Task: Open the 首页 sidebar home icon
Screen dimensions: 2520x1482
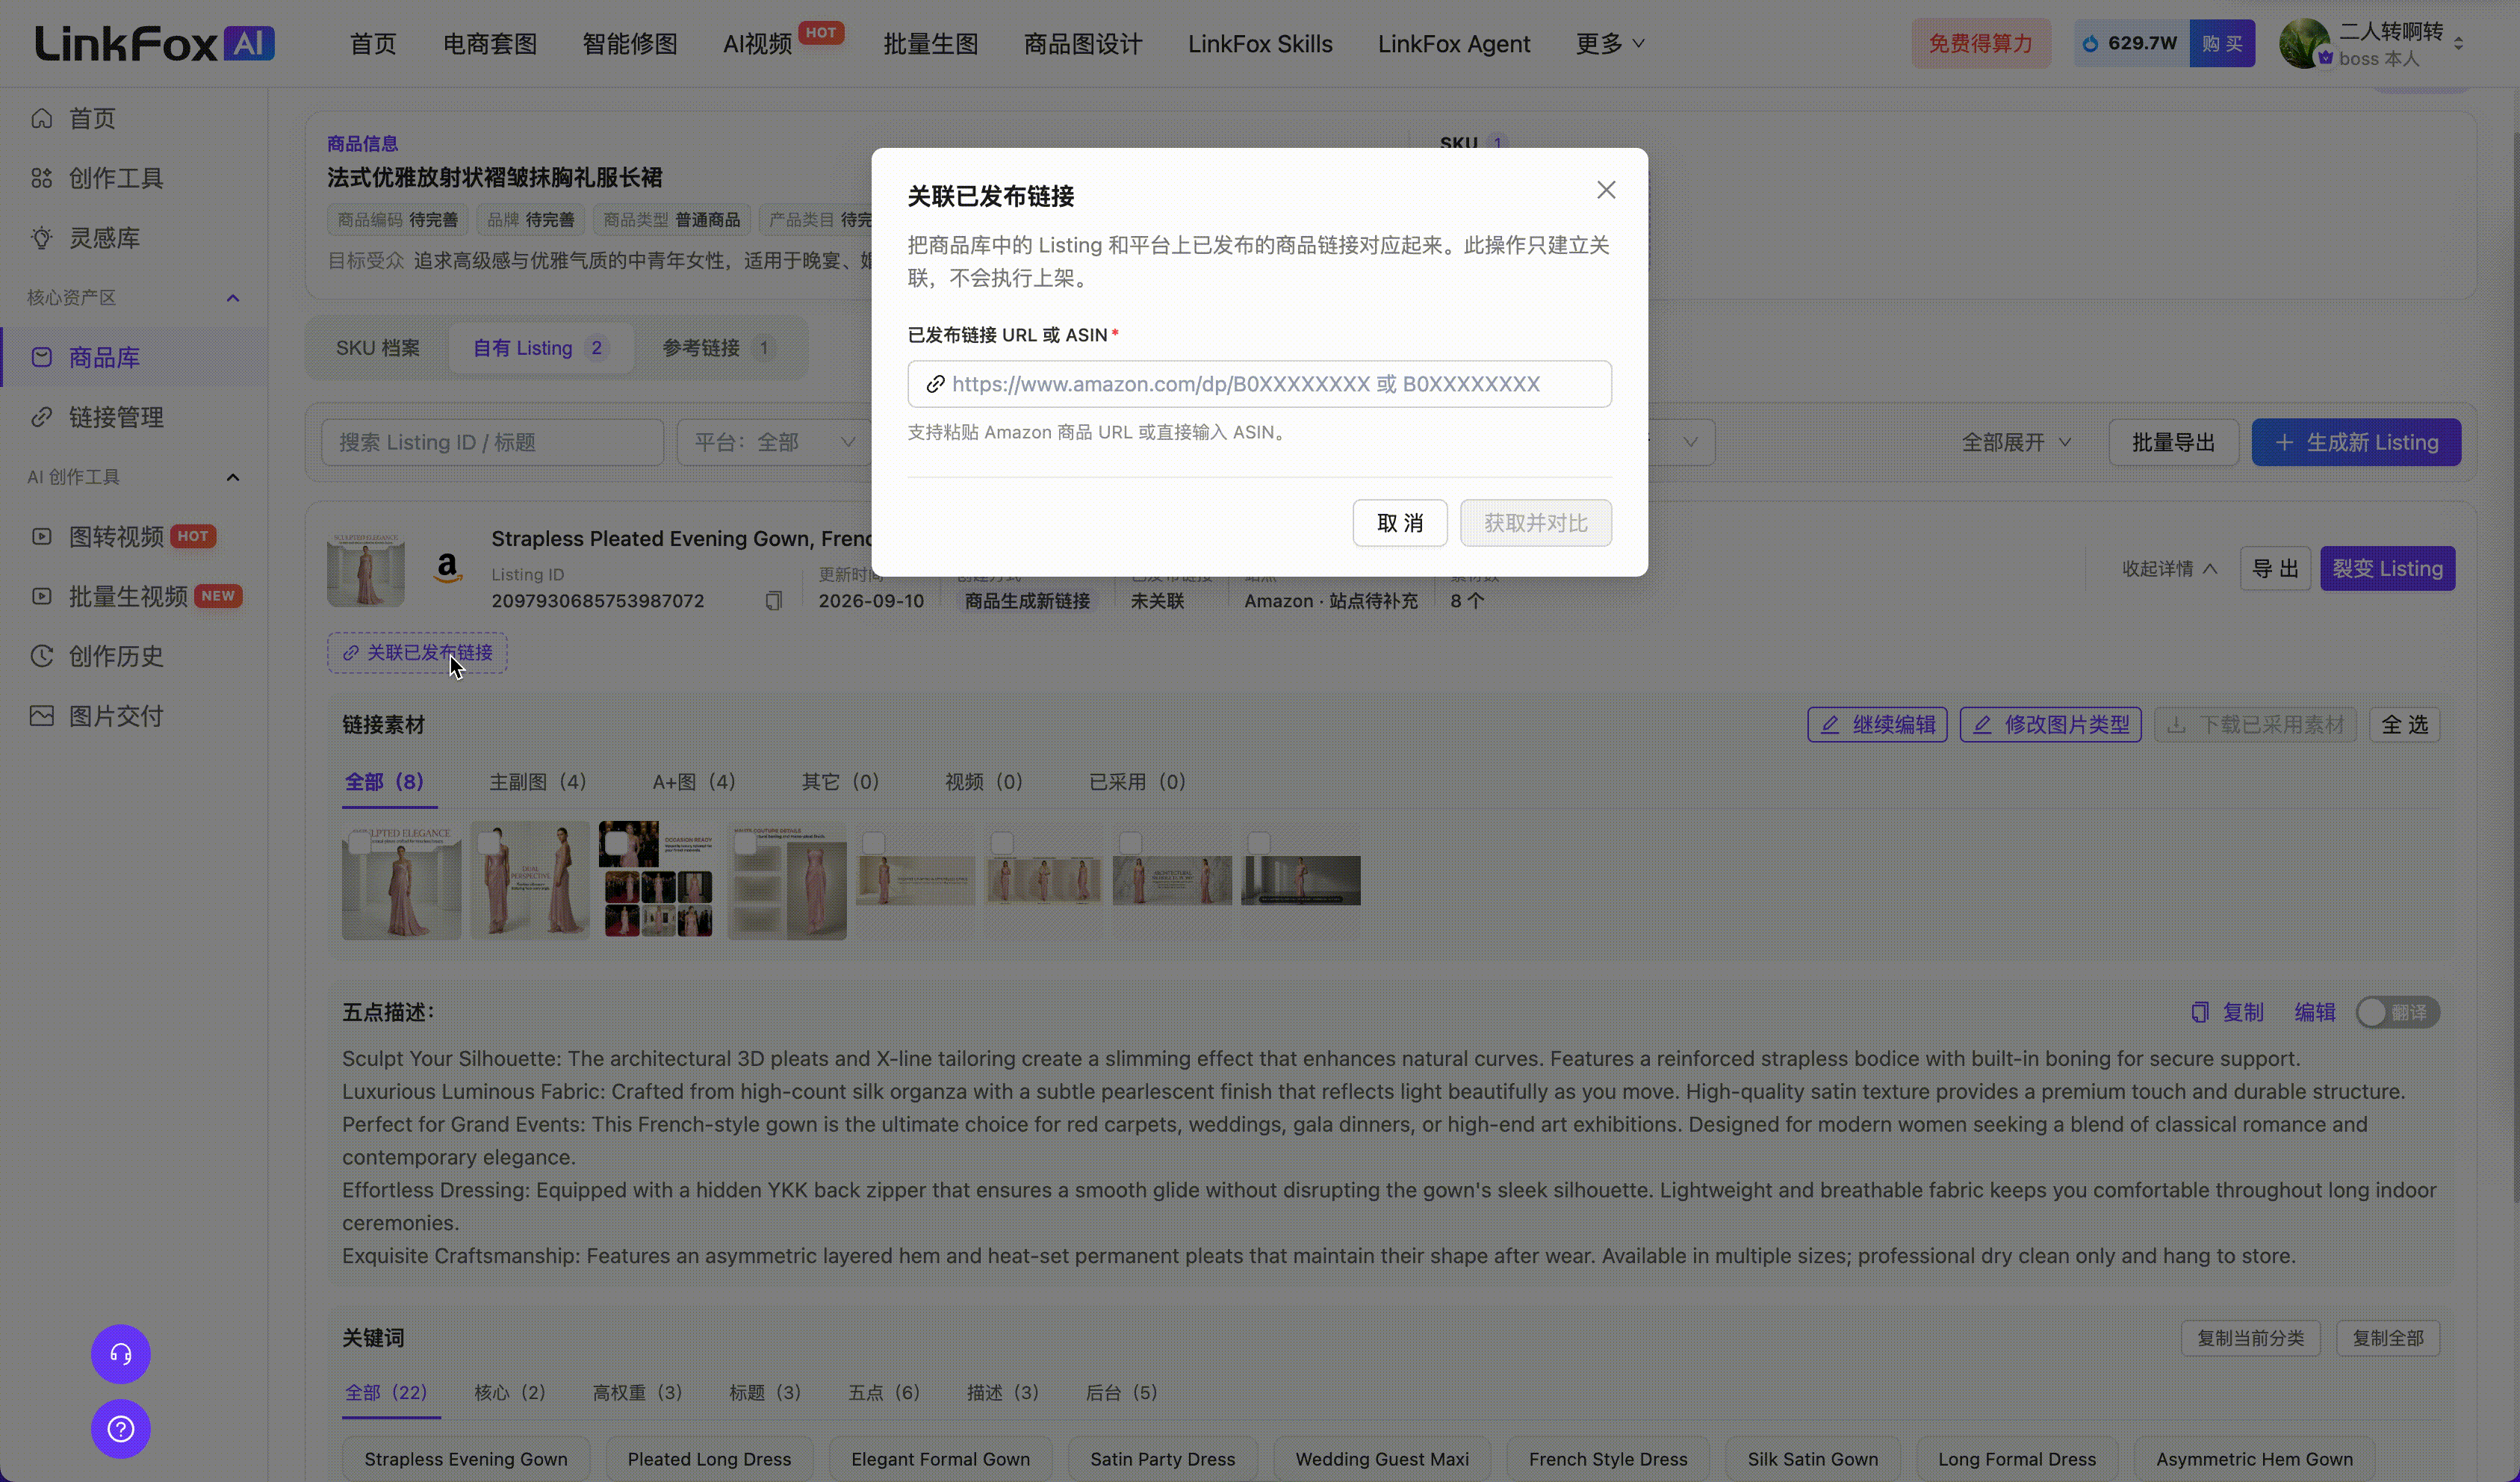Action: (41, 118)
